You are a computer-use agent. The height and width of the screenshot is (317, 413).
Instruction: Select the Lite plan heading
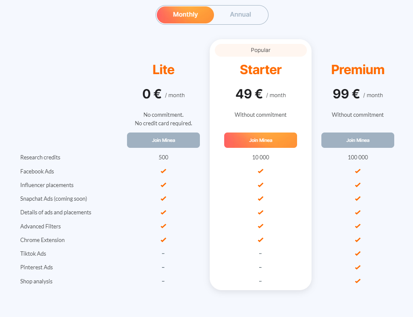pyautogui.click(x=163, y=70)
